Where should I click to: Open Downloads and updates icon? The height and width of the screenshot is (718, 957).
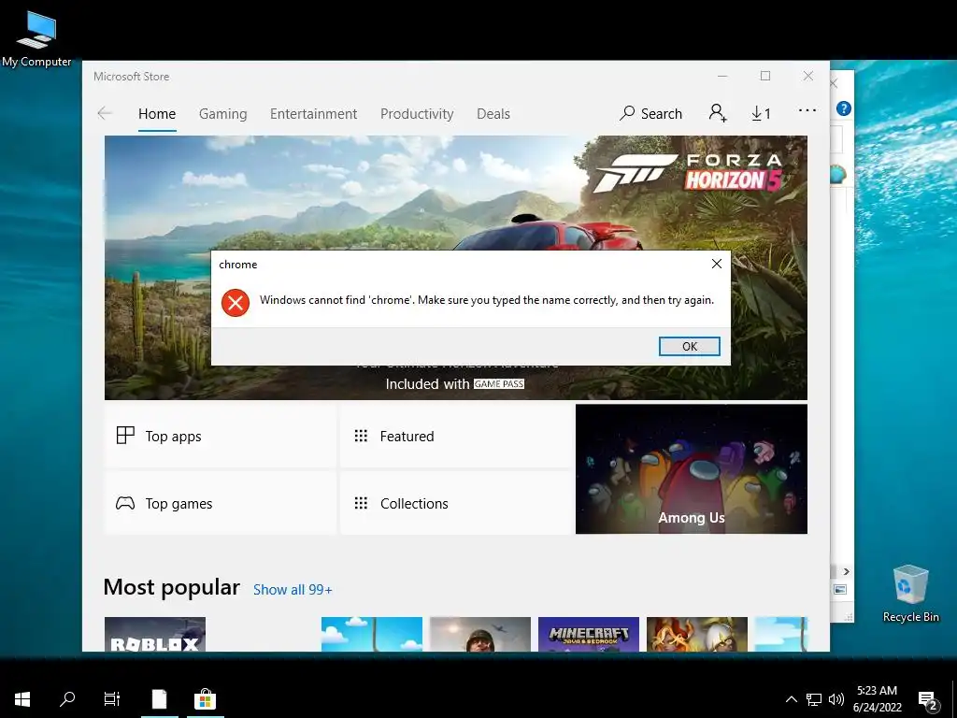tap(761, 113)
